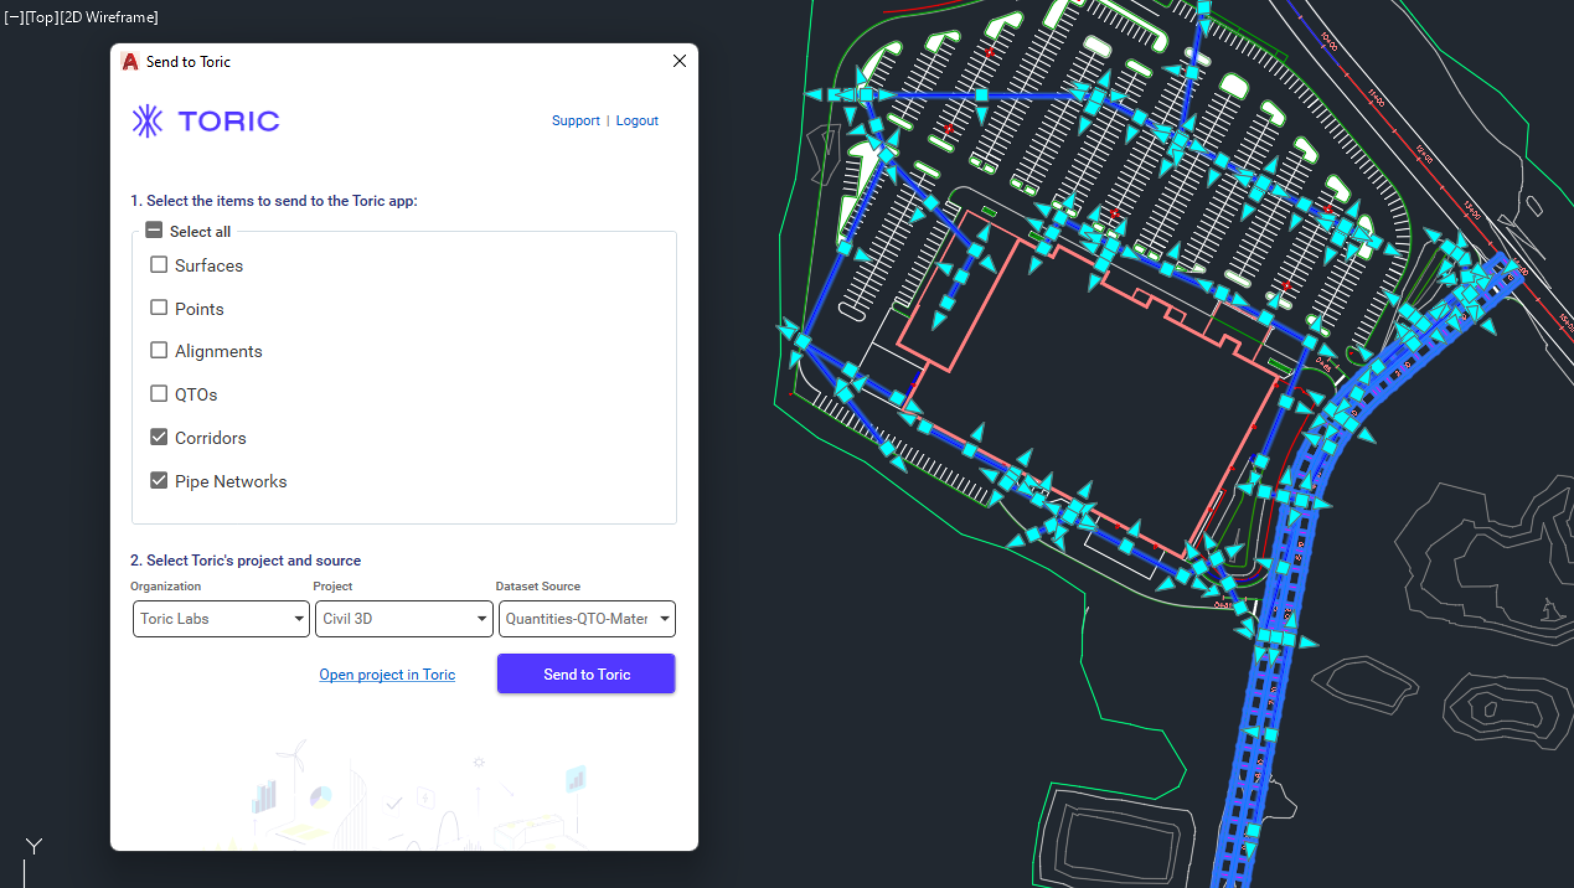This screenshot has width=1574, height=888.
Task: Open the Top view control menu
Action: [x=43, y=17]
